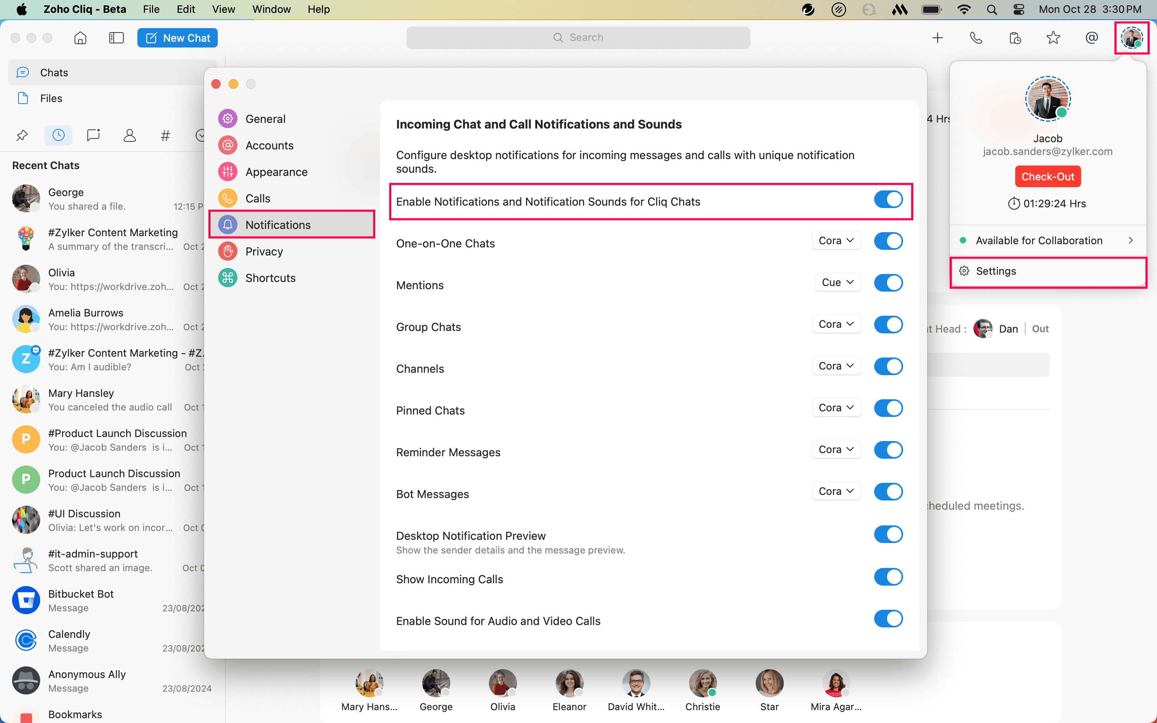1157x723 pixels.
Task: Disable the Mentions notification toggle
Action: [x=888, y=283]
